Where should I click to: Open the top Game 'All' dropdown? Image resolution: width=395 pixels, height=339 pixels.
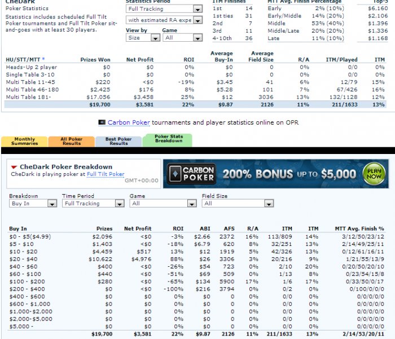tap(183, 38)
